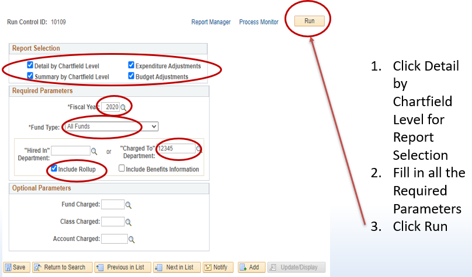
Task: Focus the Fiscal Year input field
Action: 110,107
